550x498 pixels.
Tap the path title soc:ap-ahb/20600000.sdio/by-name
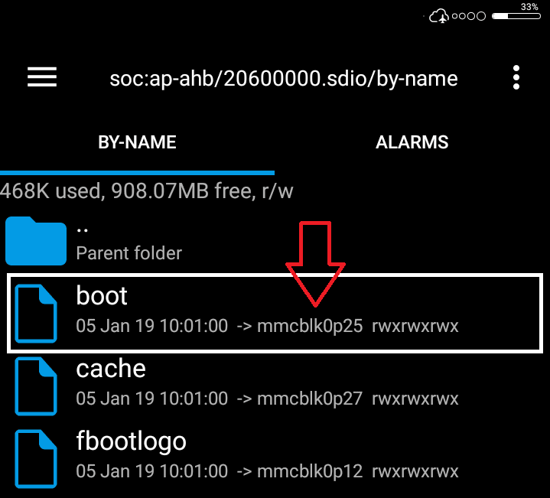[284, 79]
